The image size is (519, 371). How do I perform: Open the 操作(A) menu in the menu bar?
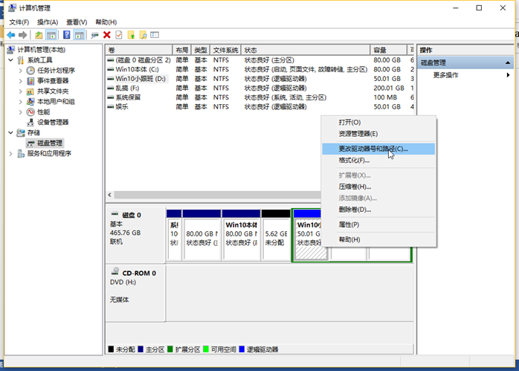(x=48, y=22)
